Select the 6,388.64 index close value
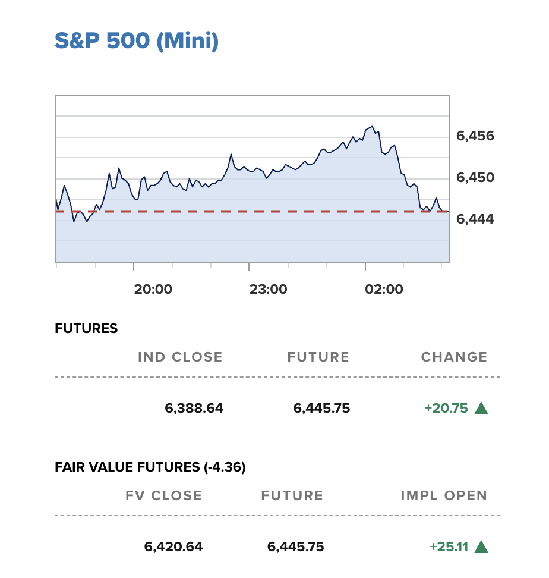Screen dimensions: 549x578 (x=194, y=409)
